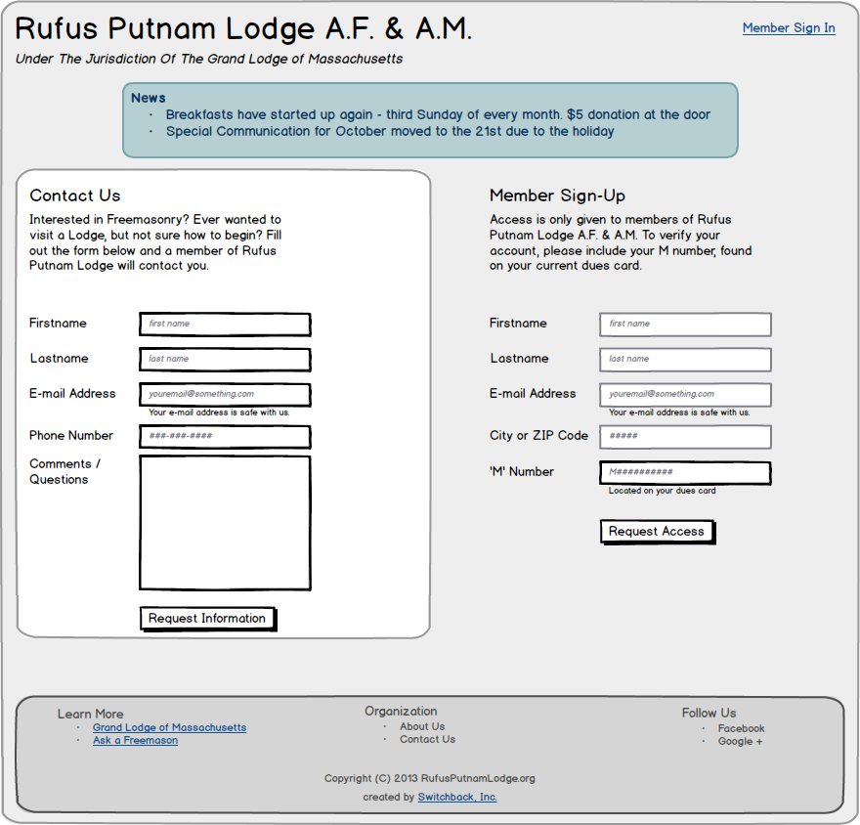Click Contact Us Firstname input field
Image resolution: width=860 pixels, height=825 pixels.
click(x=225, y=325)
